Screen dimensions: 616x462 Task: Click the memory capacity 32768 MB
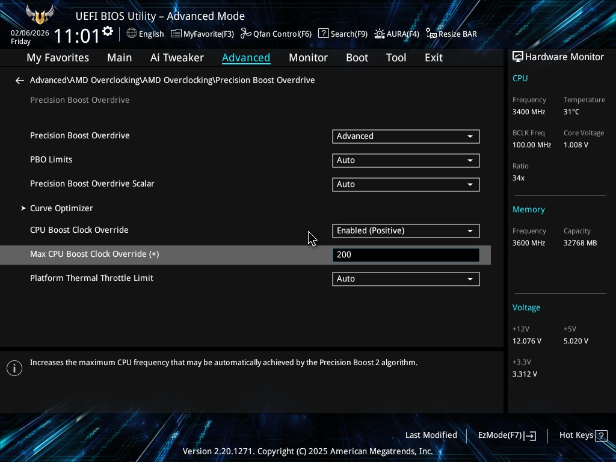[x=581, y=243]
